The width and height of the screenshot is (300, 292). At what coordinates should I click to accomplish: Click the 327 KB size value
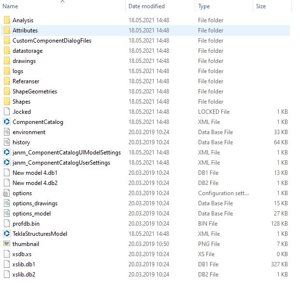279,264
